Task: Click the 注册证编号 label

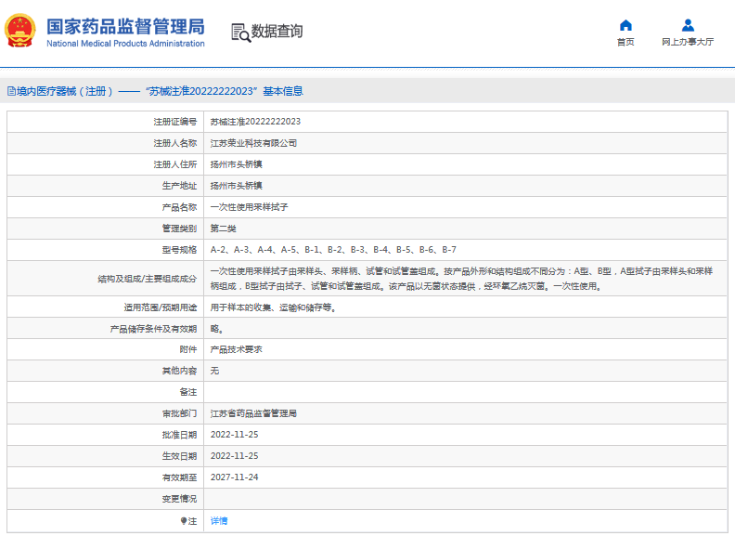Action: pyautogui.click(x=175, y=122)
